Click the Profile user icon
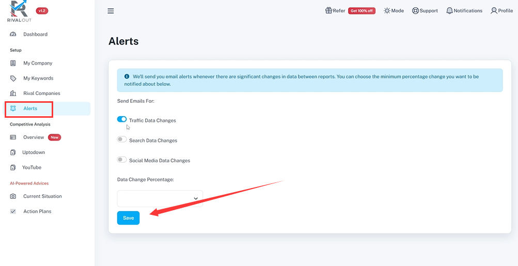Screen dimensions: 518x266 point(494,10)
